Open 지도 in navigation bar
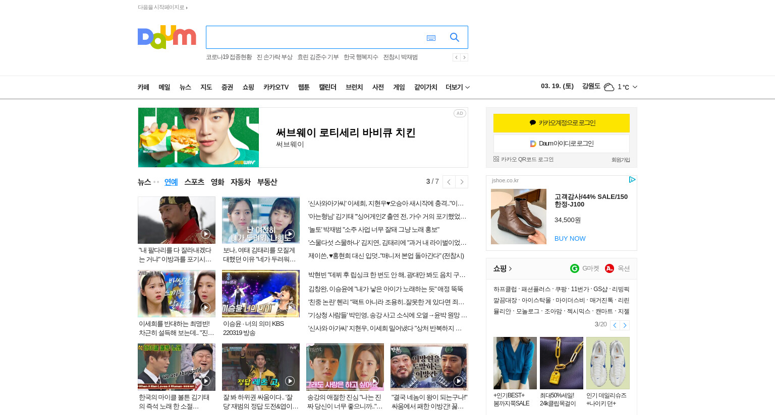This screenshot has height=415, width=775. [206, 87]
